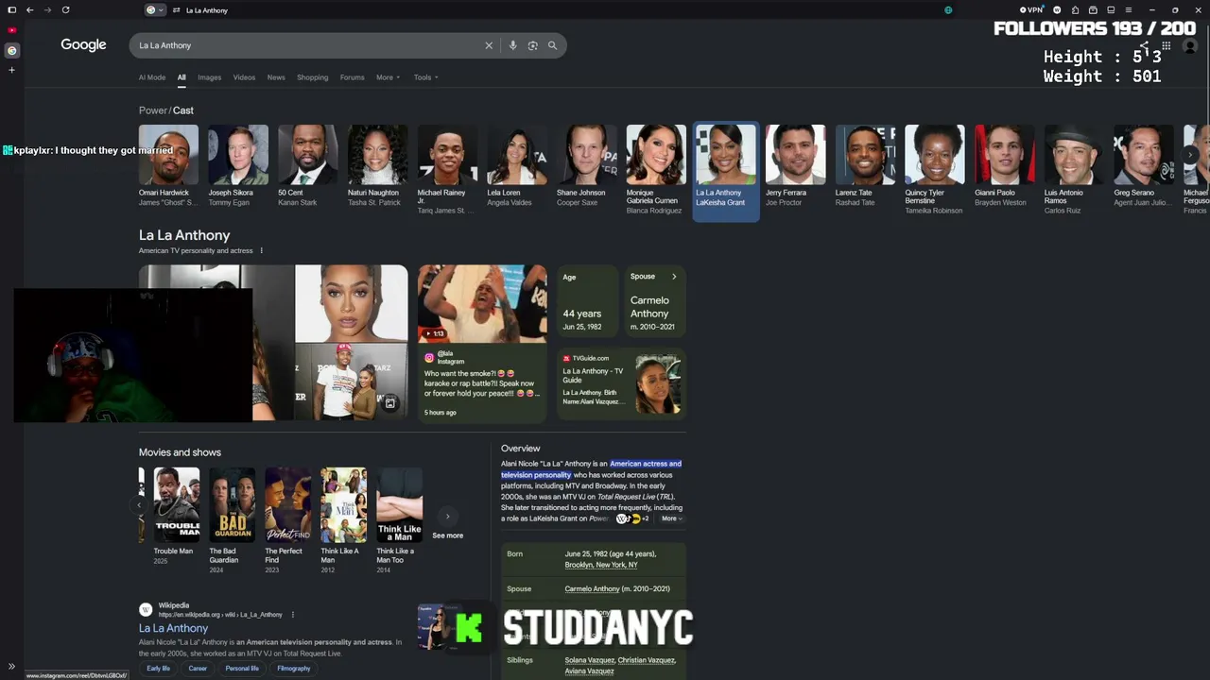Submit search with the magnifying glass icon
The width and height of the screenshot is (1210, 680).
click(x=552, y=45)
